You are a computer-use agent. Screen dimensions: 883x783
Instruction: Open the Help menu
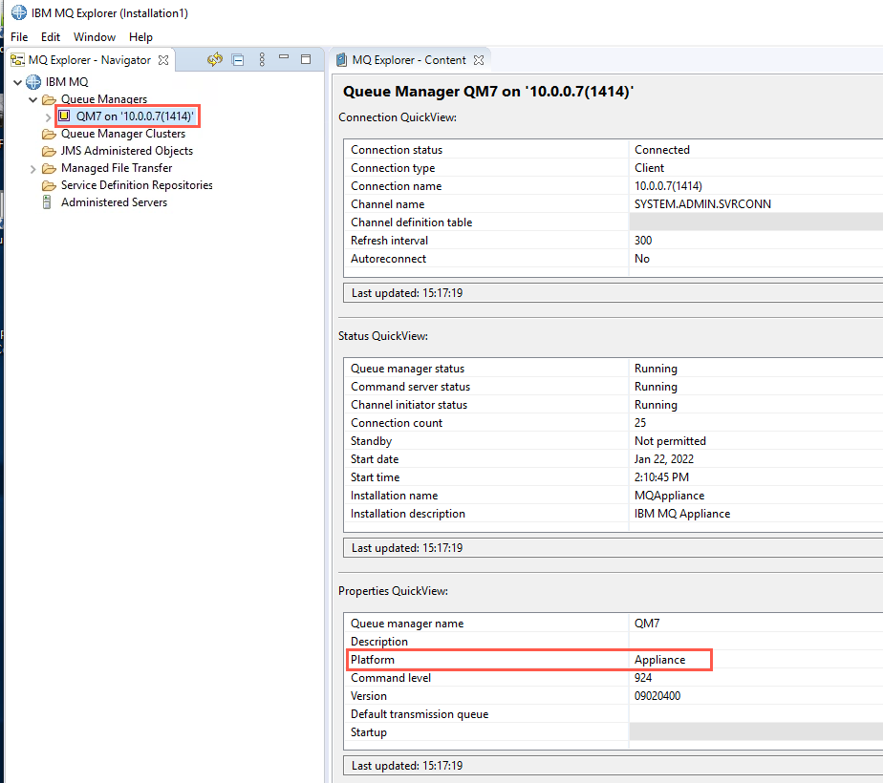click(140, 37)
